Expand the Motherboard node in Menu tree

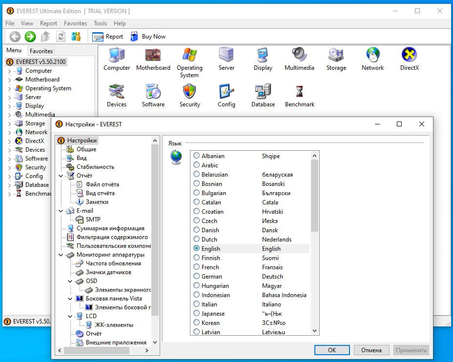tap(9, 80)
